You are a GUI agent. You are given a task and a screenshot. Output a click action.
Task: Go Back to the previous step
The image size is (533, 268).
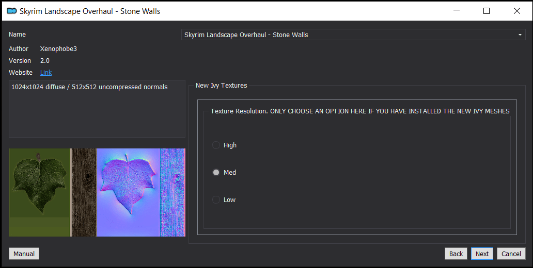tap(456, 254)
